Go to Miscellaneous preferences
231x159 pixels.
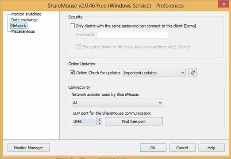(x=23, y=31)
